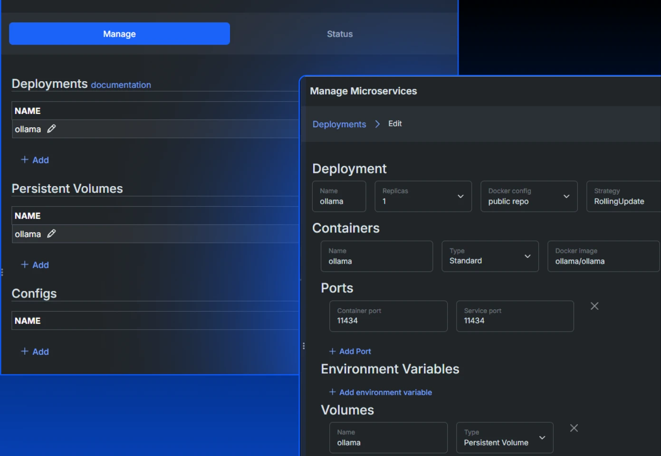
Task: Click the Deployment Name field
Action: click(x=339, y=196)
